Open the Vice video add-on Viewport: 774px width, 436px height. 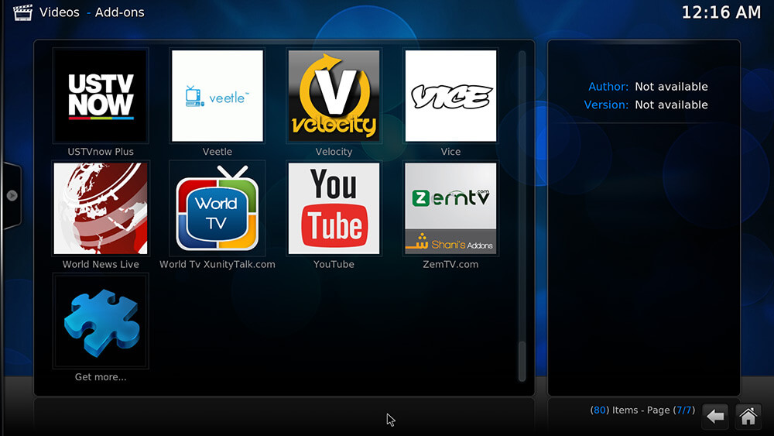(x=450, y=96)
